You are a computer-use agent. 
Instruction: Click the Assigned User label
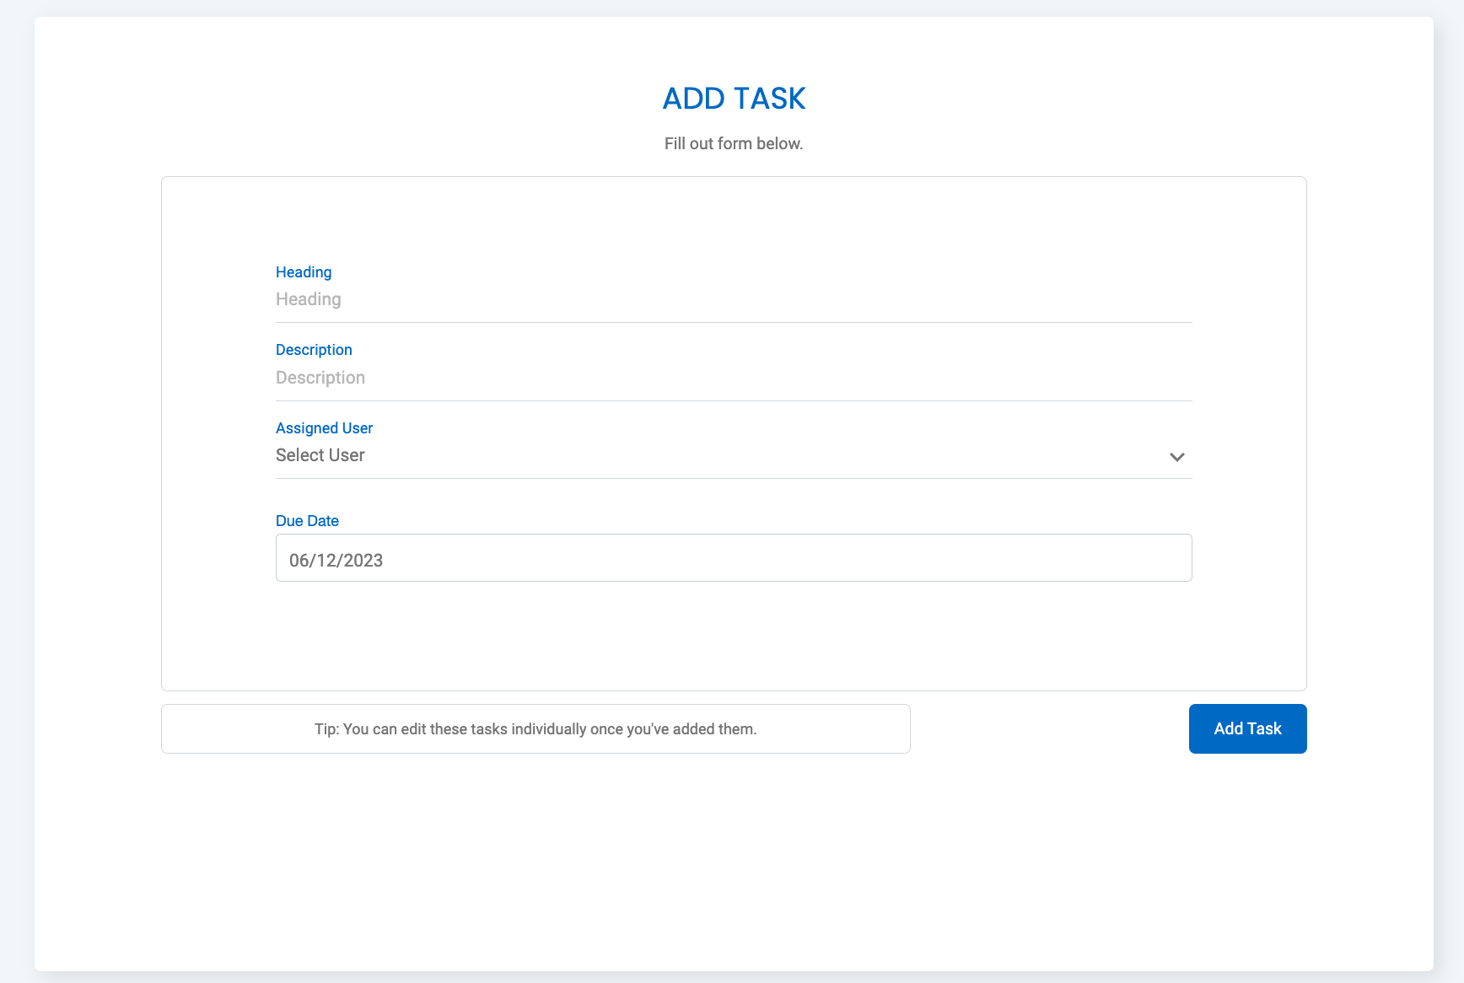(x=324, y=427)
